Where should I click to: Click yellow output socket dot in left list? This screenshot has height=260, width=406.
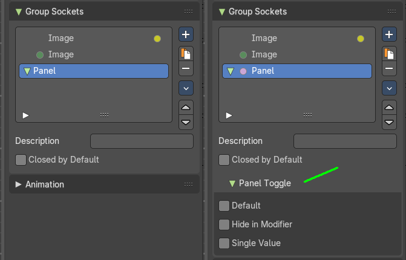coord(157,39)
